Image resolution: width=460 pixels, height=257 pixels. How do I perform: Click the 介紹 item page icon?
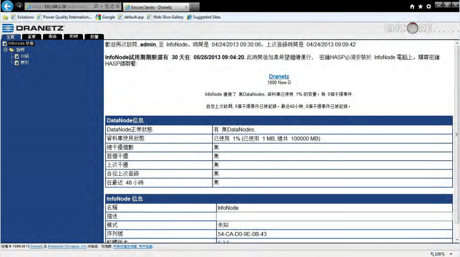click(x=17, y=56)
